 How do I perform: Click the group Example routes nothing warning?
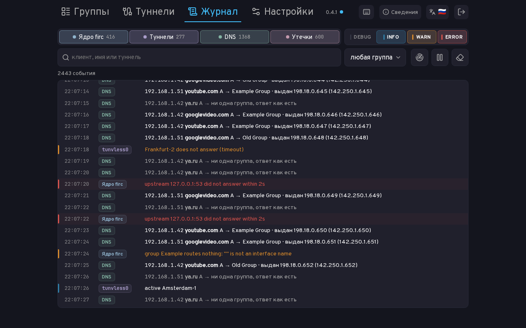[218, 254]
